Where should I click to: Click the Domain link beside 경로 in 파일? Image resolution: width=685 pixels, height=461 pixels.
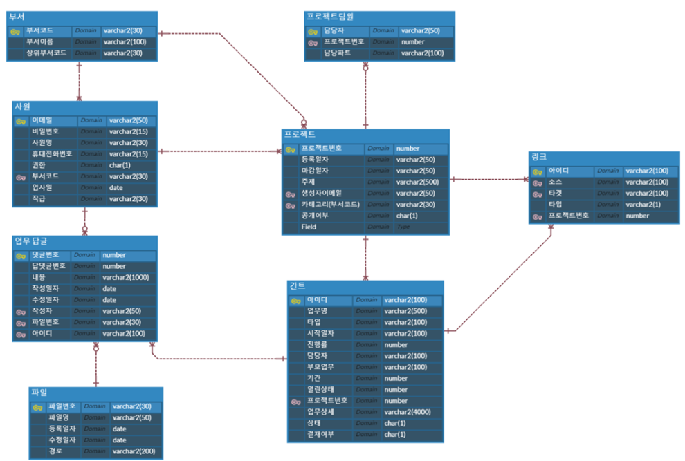point(94,451)
